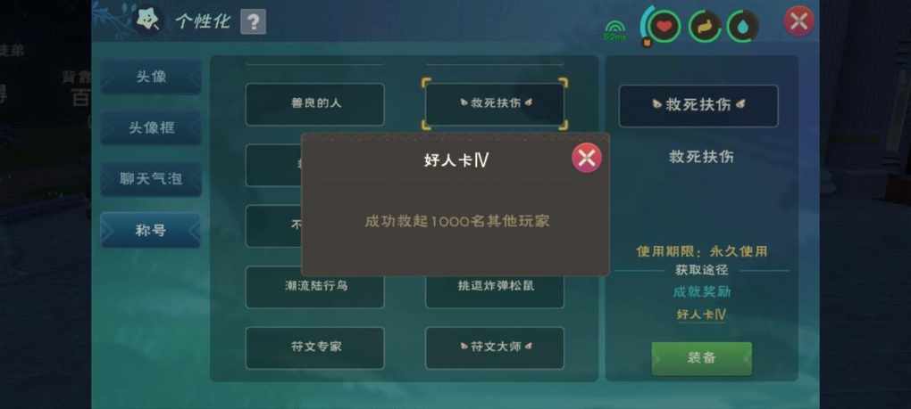Tap the blue water drop thirst icon
Screen dimensions: 911x409
point(743,27)
